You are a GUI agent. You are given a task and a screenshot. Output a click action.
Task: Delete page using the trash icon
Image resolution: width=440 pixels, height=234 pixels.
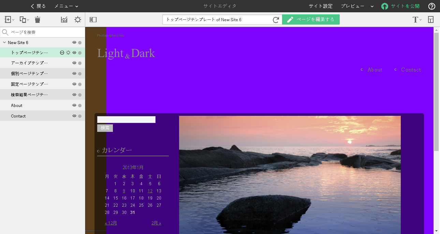pyautogui.click(x=38, y=19)
